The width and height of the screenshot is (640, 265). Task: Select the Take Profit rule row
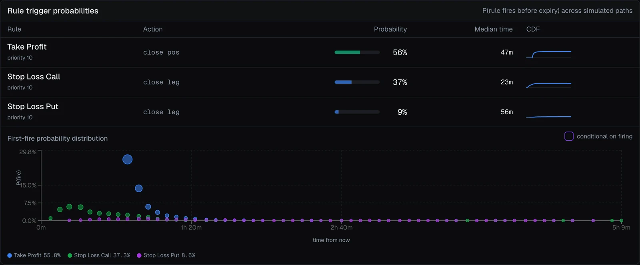point(320,52)
